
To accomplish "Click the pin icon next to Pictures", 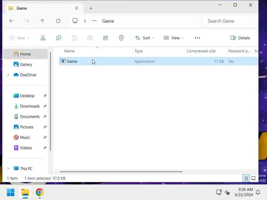I will click(x=45, y=127).
